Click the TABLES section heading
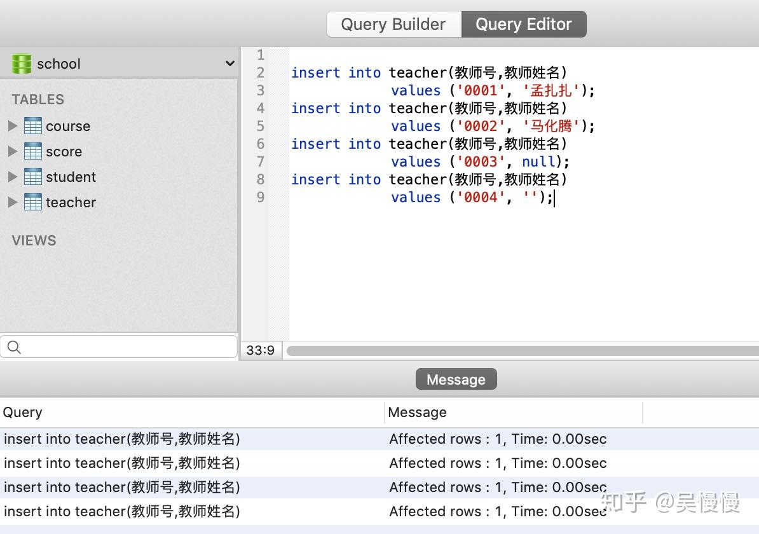759x534 pixels. pyautogui.click(x=38, y=99)
